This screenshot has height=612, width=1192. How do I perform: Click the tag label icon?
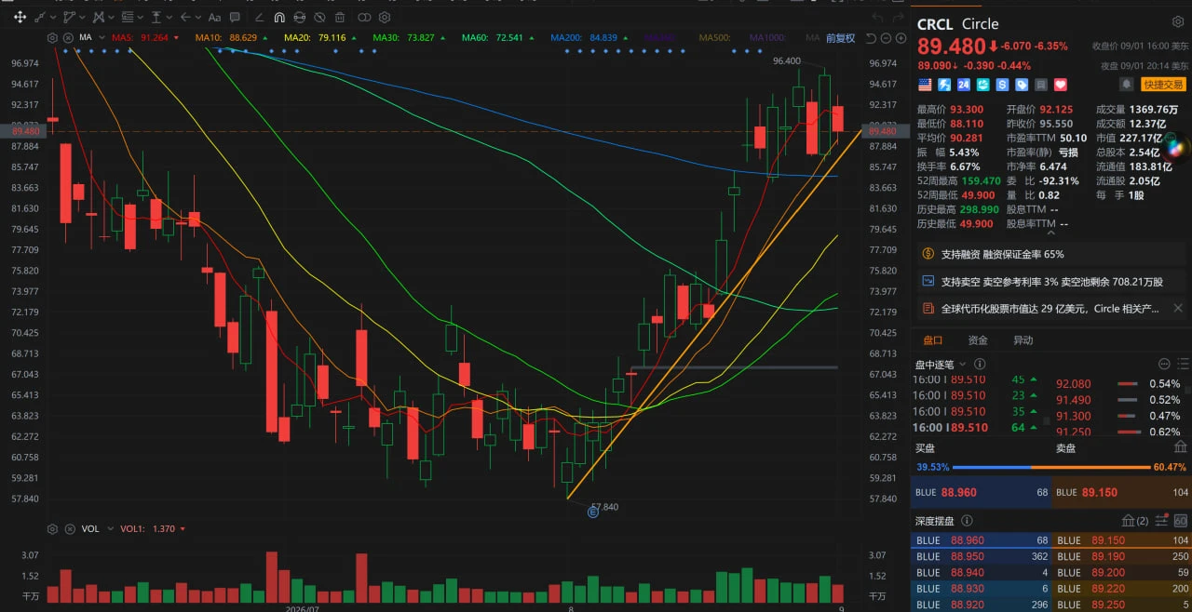pyautogui.click(x=1022, y=85)
